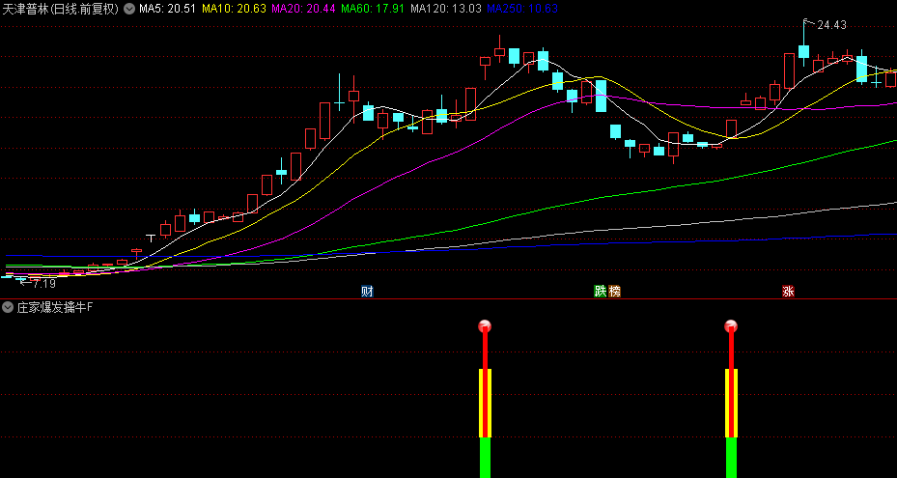This screenshot has width=897, height=478.
Task: Click the second signal's green bar base
Action: [x=731, y=458]
